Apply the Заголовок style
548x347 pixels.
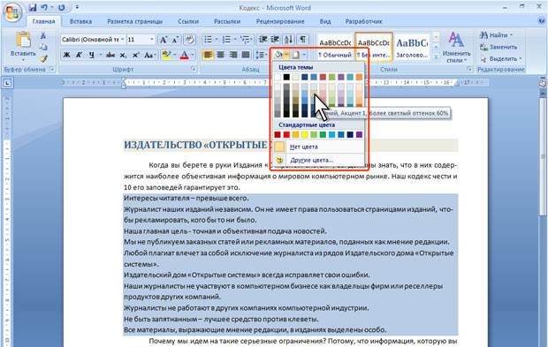pyautogui.click(x=412, y=48)
